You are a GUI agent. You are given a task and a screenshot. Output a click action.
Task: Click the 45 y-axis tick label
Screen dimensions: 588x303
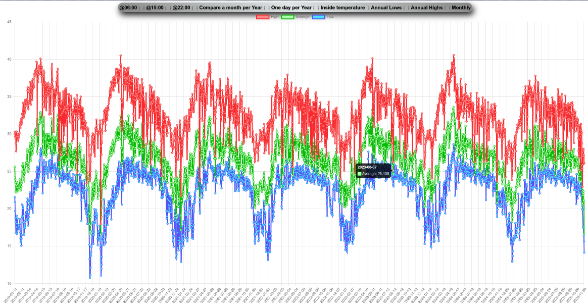pos(9,22)
